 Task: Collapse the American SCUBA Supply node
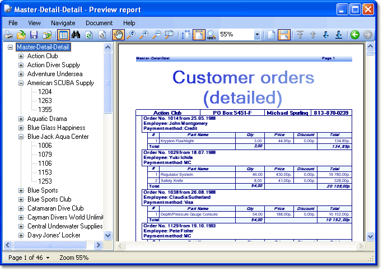(21, 83)
